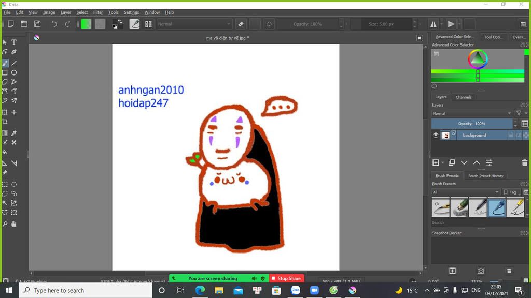Image resolution: width=531 pixels, height=298 pixels.
Task: Duplicate the current layer
Action: pyautogui.click(x=452, y=163)
